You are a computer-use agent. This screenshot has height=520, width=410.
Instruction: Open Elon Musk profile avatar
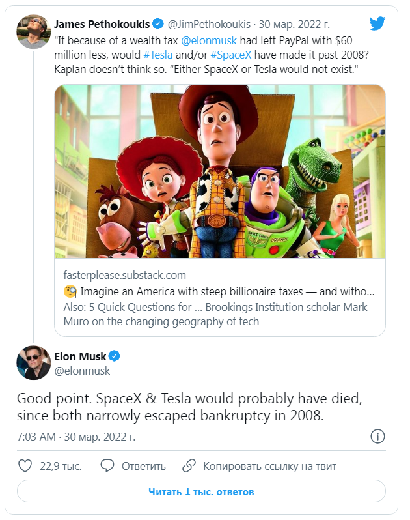pyautogui.click(x=33, y=363)
